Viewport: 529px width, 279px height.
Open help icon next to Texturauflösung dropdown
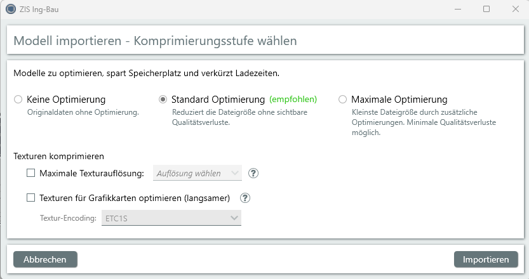253,173
